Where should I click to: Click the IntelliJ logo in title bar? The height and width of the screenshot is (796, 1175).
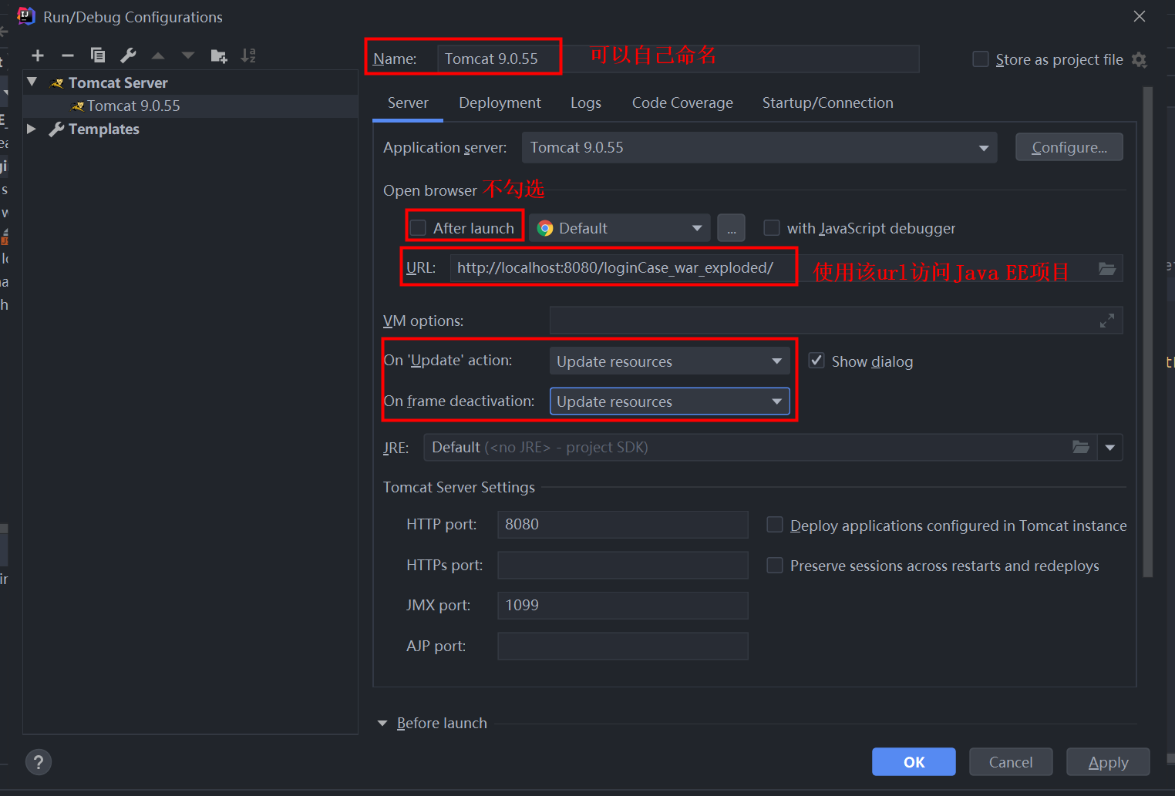point(26,16)
